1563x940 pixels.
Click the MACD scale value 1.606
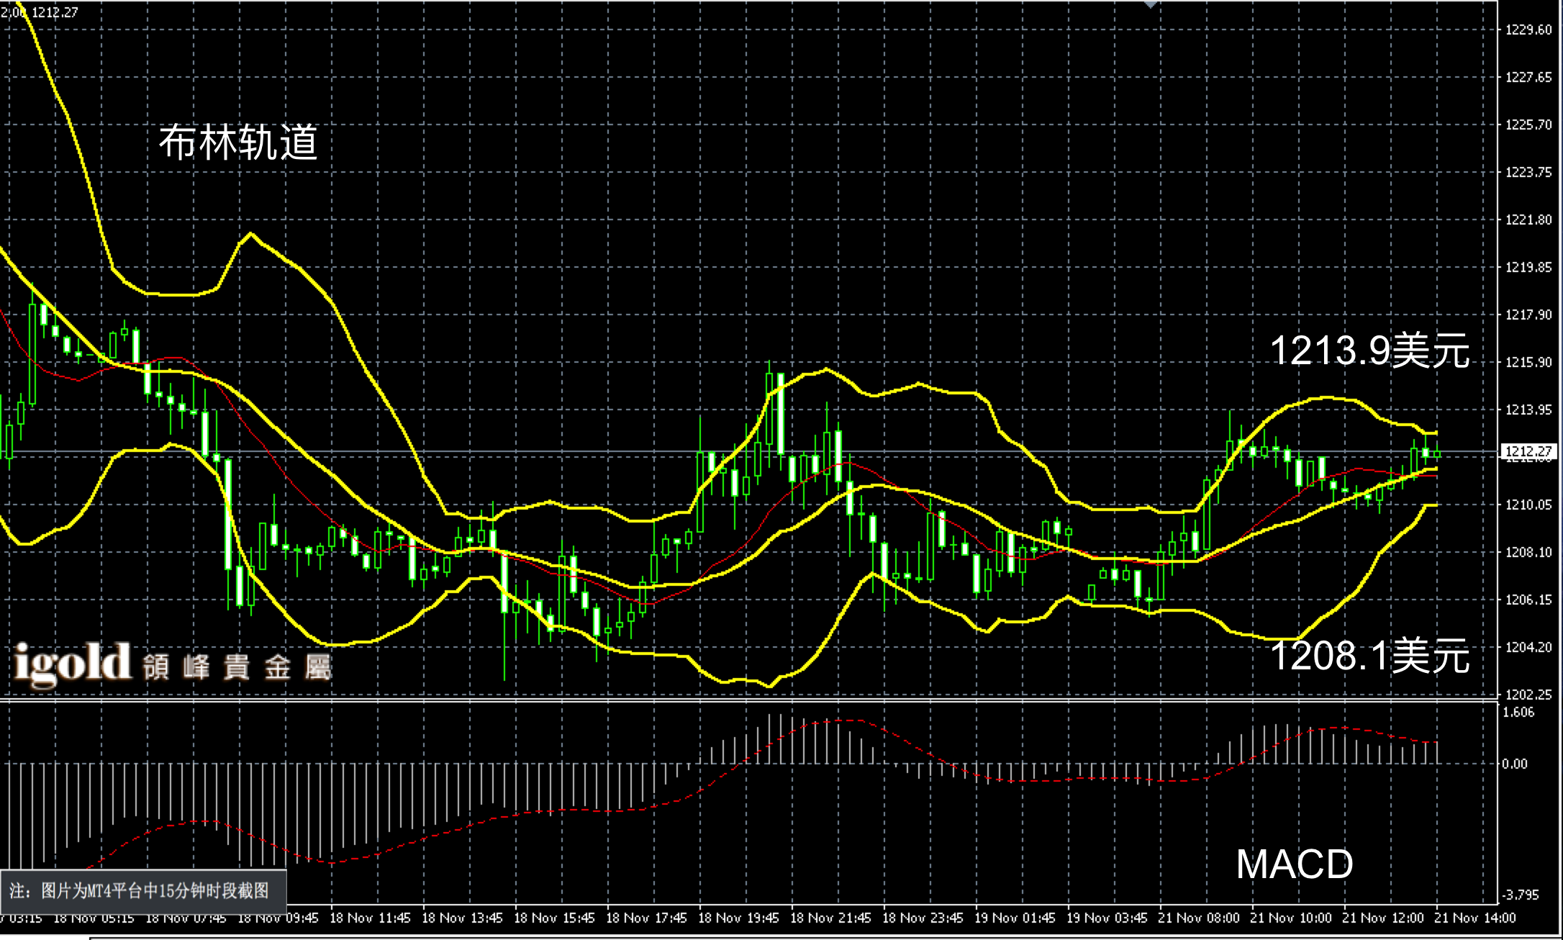click(x=1518, y=712)
